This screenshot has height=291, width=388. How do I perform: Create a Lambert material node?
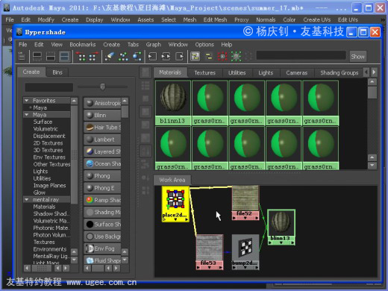pyautogui.click(x=102, y=140)
